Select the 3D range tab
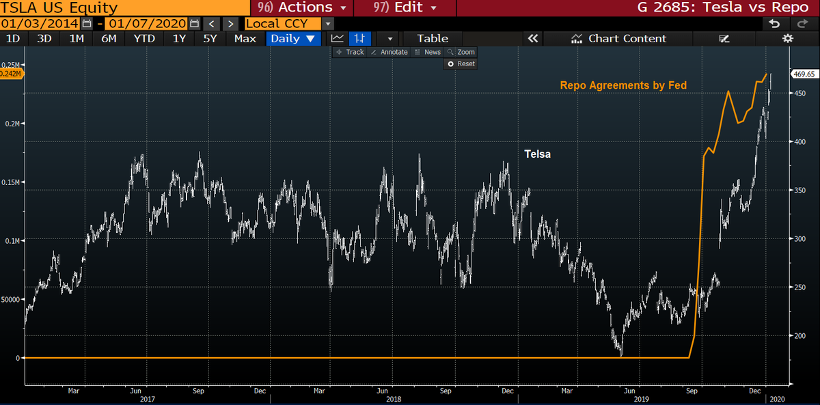820x405 pixels. click(44, 39)
